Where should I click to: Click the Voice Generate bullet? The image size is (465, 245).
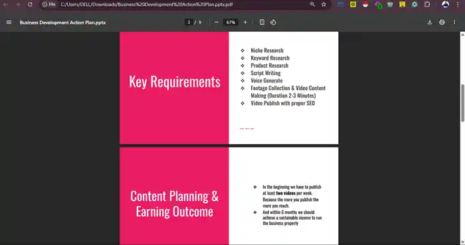point(266,80)
